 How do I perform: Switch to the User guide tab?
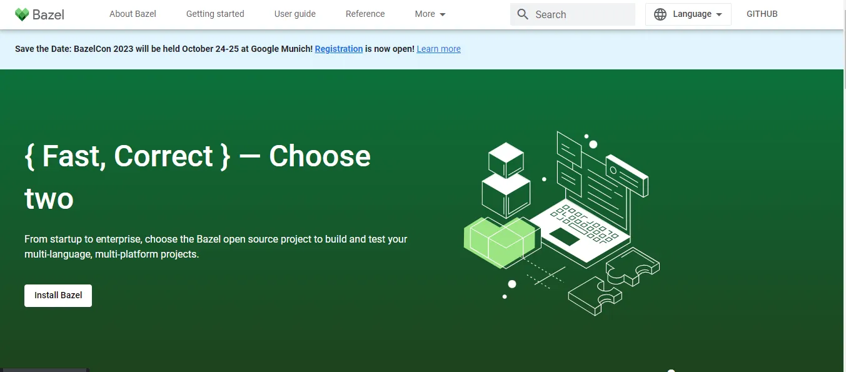click(295, 14)
